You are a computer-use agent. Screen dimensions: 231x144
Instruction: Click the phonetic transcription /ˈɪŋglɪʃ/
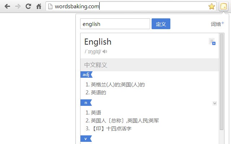[x=92, y=51]
